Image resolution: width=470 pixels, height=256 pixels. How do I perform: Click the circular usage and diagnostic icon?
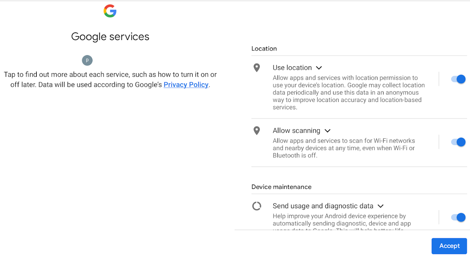(x=257, y=206)
